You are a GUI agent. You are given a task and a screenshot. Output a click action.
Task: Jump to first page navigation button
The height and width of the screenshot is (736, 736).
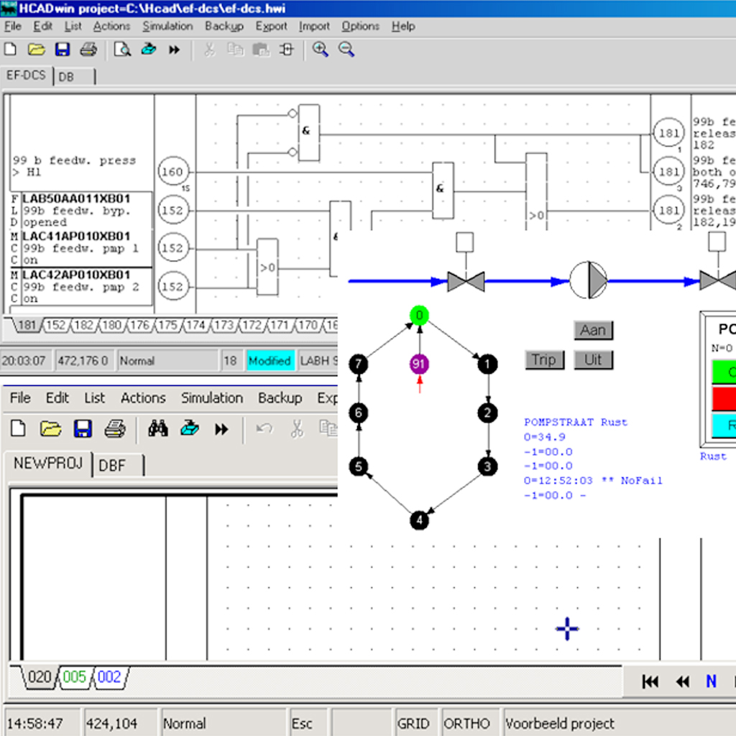click(x=650, y=681)
